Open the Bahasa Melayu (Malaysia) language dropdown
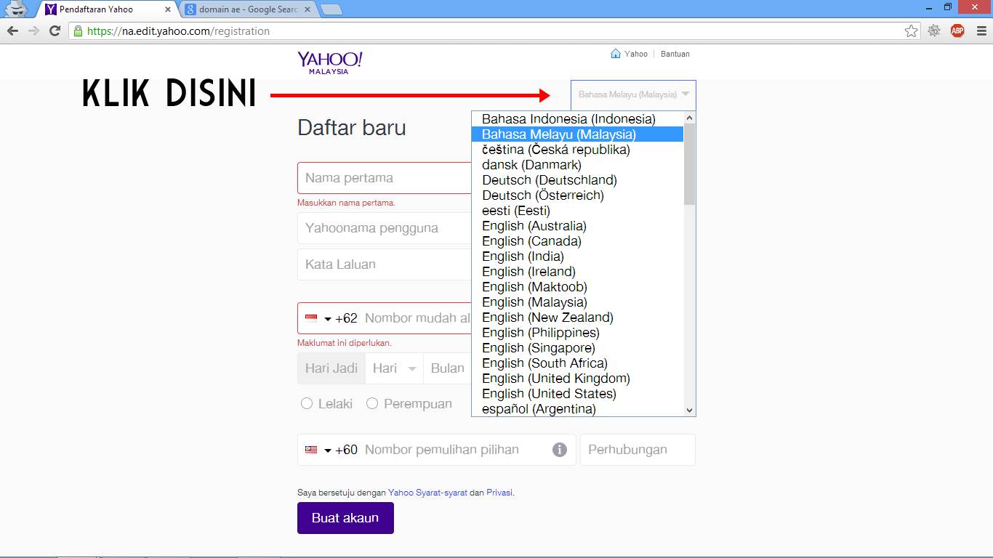The height and width of the screenshot is (558, 993). (633, 94)
